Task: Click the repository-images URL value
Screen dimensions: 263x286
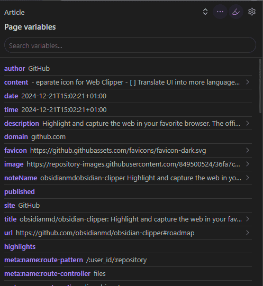Action: [x=133, y=164]
